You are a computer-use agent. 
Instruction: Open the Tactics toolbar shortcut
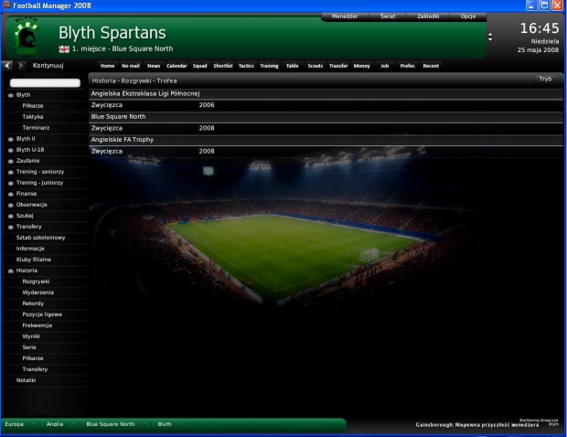[246, 66]
